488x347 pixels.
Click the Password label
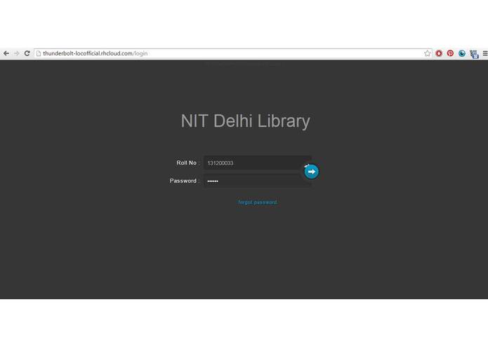click(183, 181)
